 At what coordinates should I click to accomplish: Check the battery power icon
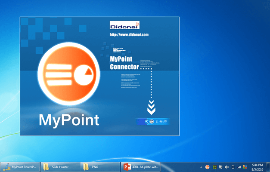point(233,167)
